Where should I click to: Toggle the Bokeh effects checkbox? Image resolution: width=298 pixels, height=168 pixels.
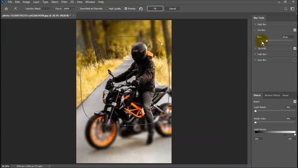coord(295,102)
